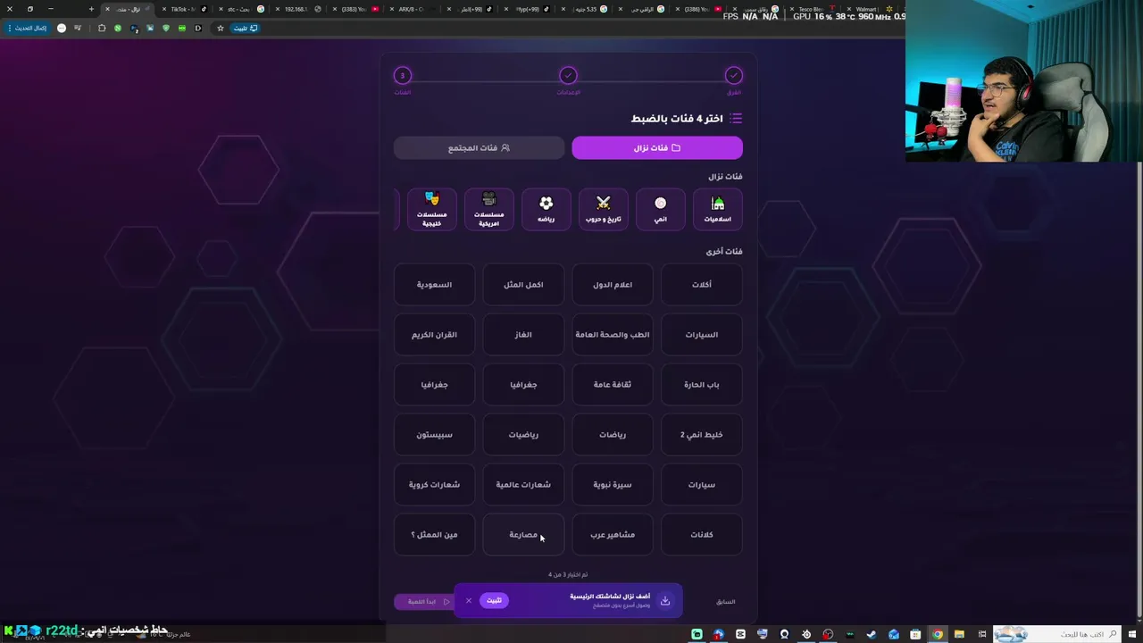Dismiss the install banner with the X
The image size is (1143, 643).
pos(468,601)
